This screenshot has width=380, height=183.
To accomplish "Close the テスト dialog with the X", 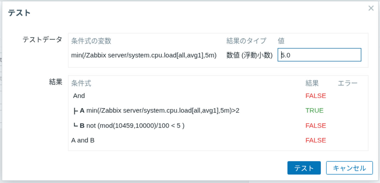I will 371,8.
